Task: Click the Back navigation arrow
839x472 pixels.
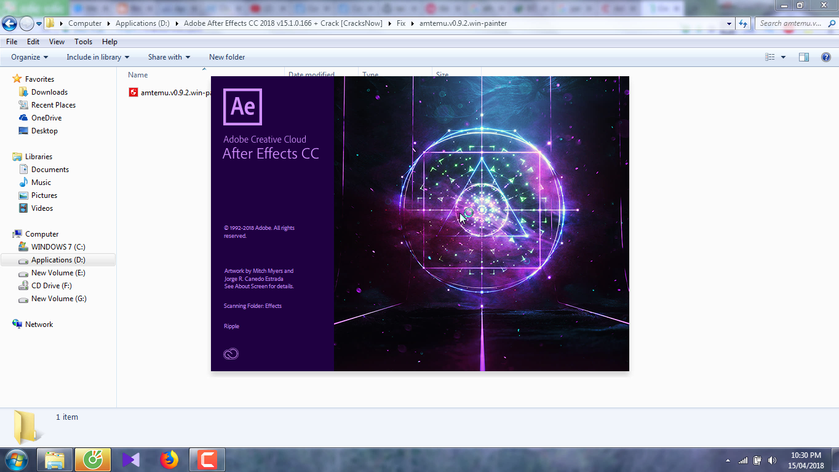Action: tap(9, 23)
